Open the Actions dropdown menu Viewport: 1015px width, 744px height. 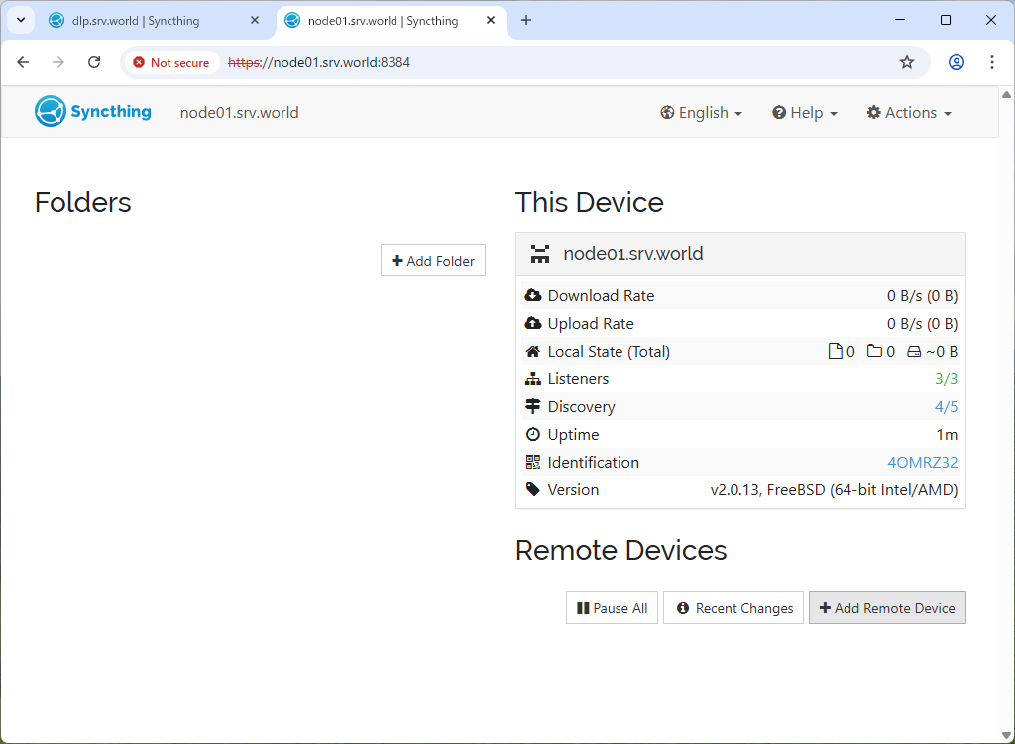point(909,113)
